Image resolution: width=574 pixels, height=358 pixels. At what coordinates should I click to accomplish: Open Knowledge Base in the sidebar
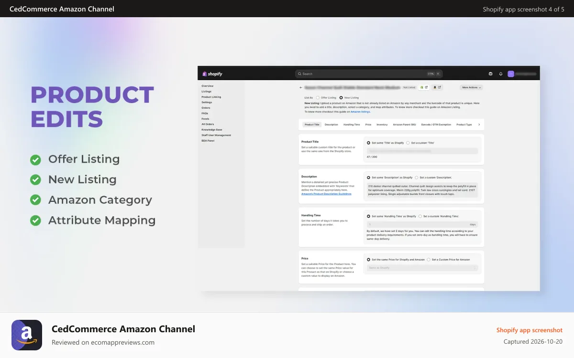(x=212, y=130)
